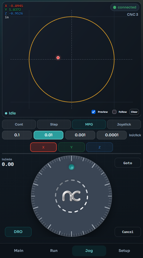Click the red tool position marker

pos(58,58)
